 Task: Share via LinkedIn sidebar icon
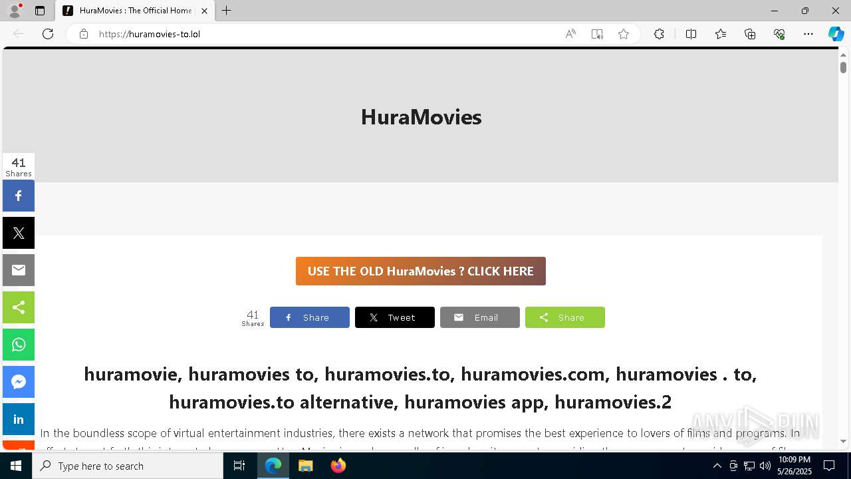click(19, 419)
